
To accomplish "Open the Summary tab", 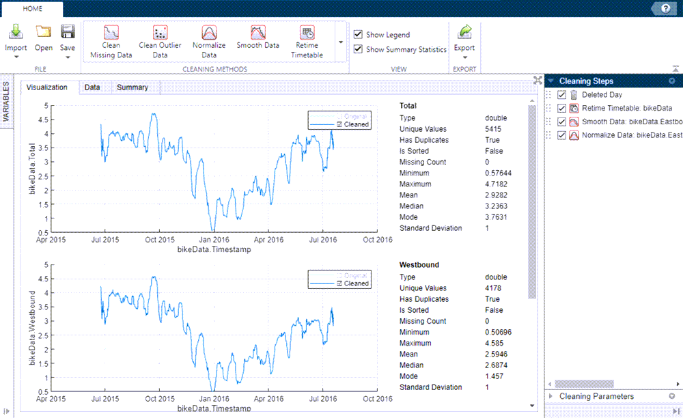I will 133,87.
